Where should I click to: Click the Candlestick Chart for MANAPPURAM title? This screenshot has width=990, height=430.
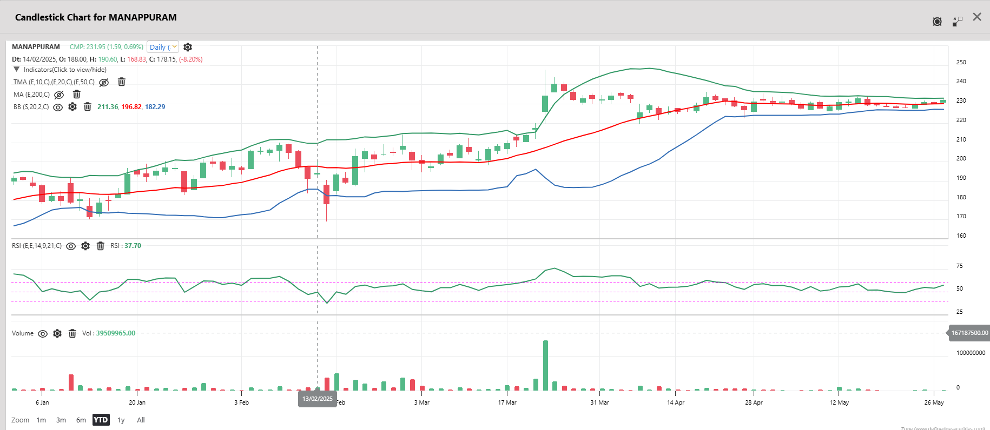point(96,17)
